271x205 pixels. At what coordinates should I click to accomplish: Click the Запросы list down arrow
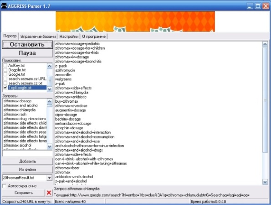(x=50, y=147)
